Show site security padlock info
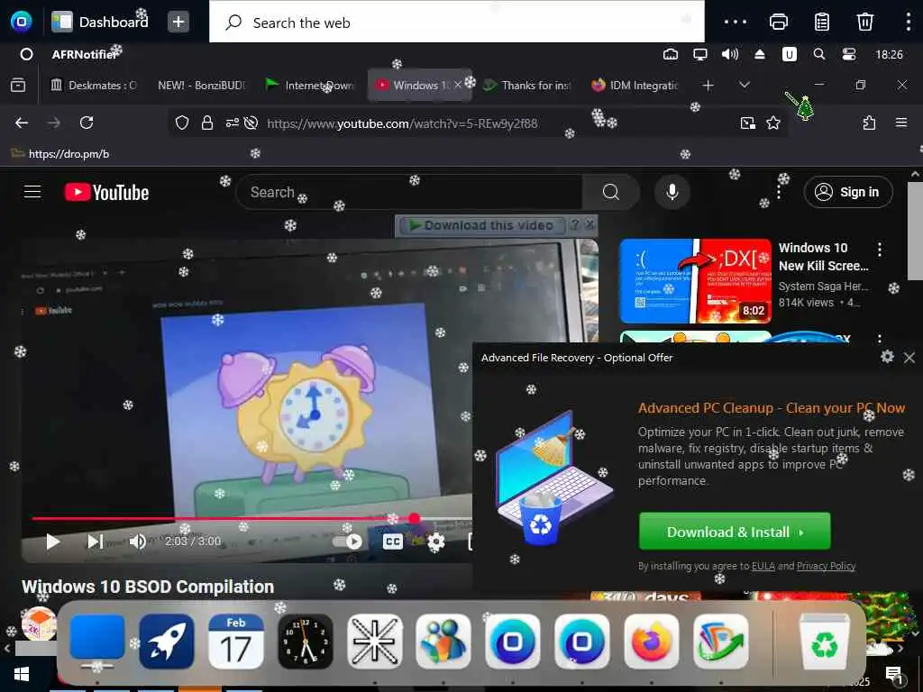 (x=206, y=123)
